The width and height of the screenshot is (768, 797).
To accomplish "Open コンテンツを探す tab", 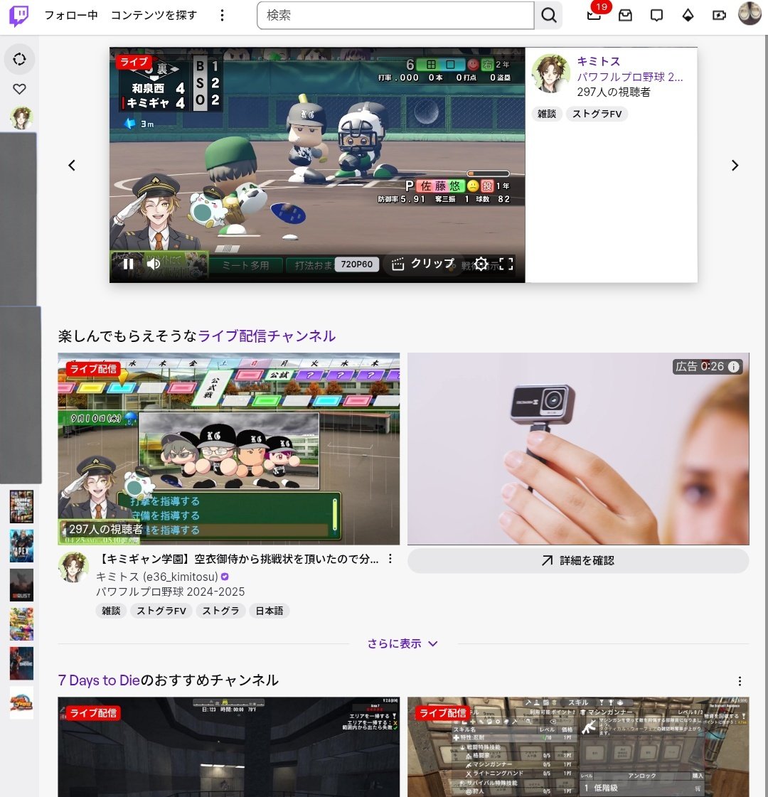I will click(x=154, y=15).
